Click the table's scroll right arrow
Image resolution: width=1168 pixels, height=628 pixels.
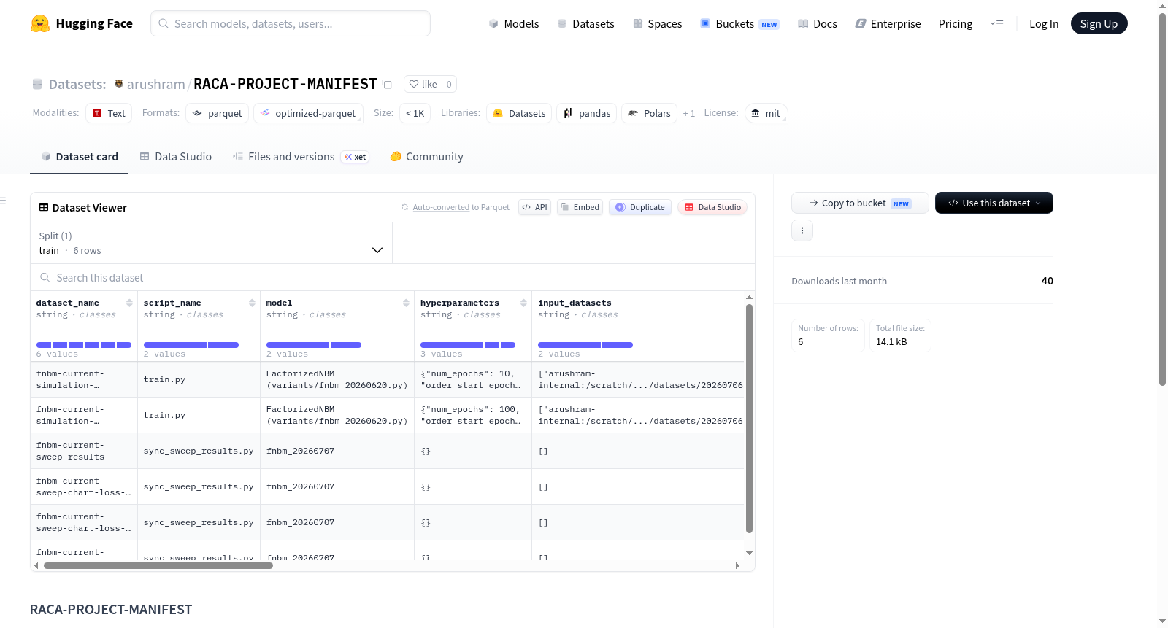[x=737, y=565]
